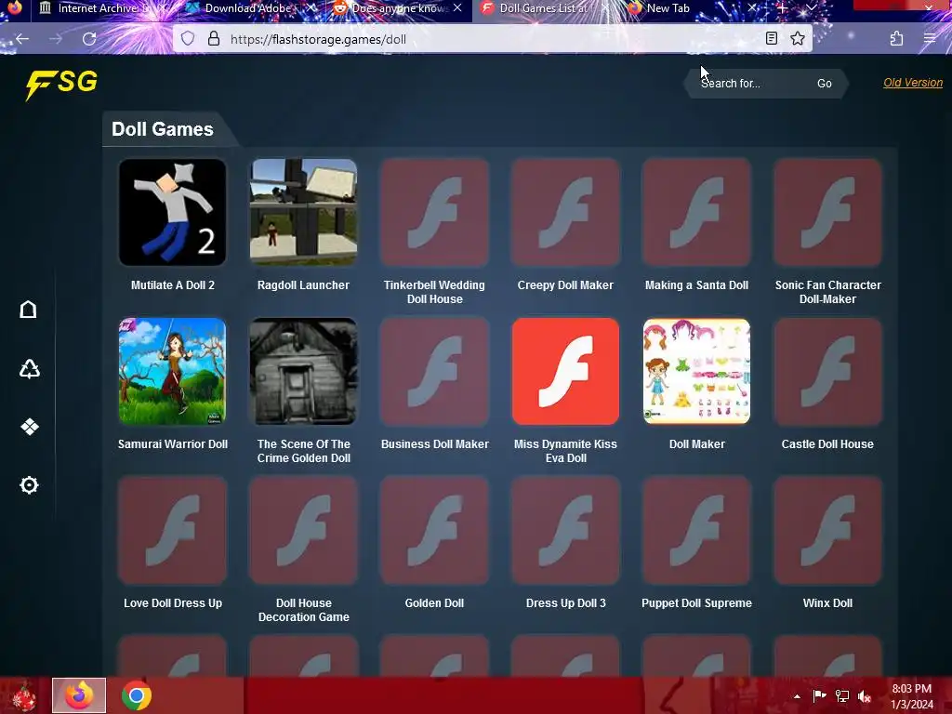Open Tinkerbell Wedding Doll House game icon
The image size is (952, 714).
(435, 212)
